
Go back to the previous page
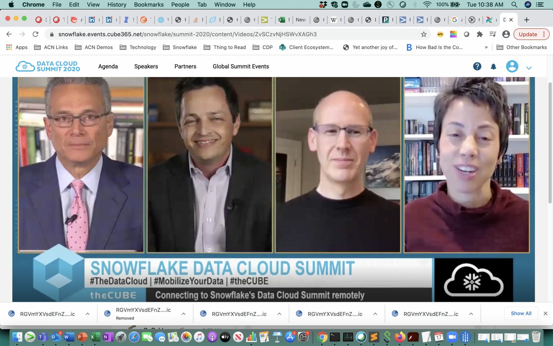pyautogui.click(x=9, y=34)
